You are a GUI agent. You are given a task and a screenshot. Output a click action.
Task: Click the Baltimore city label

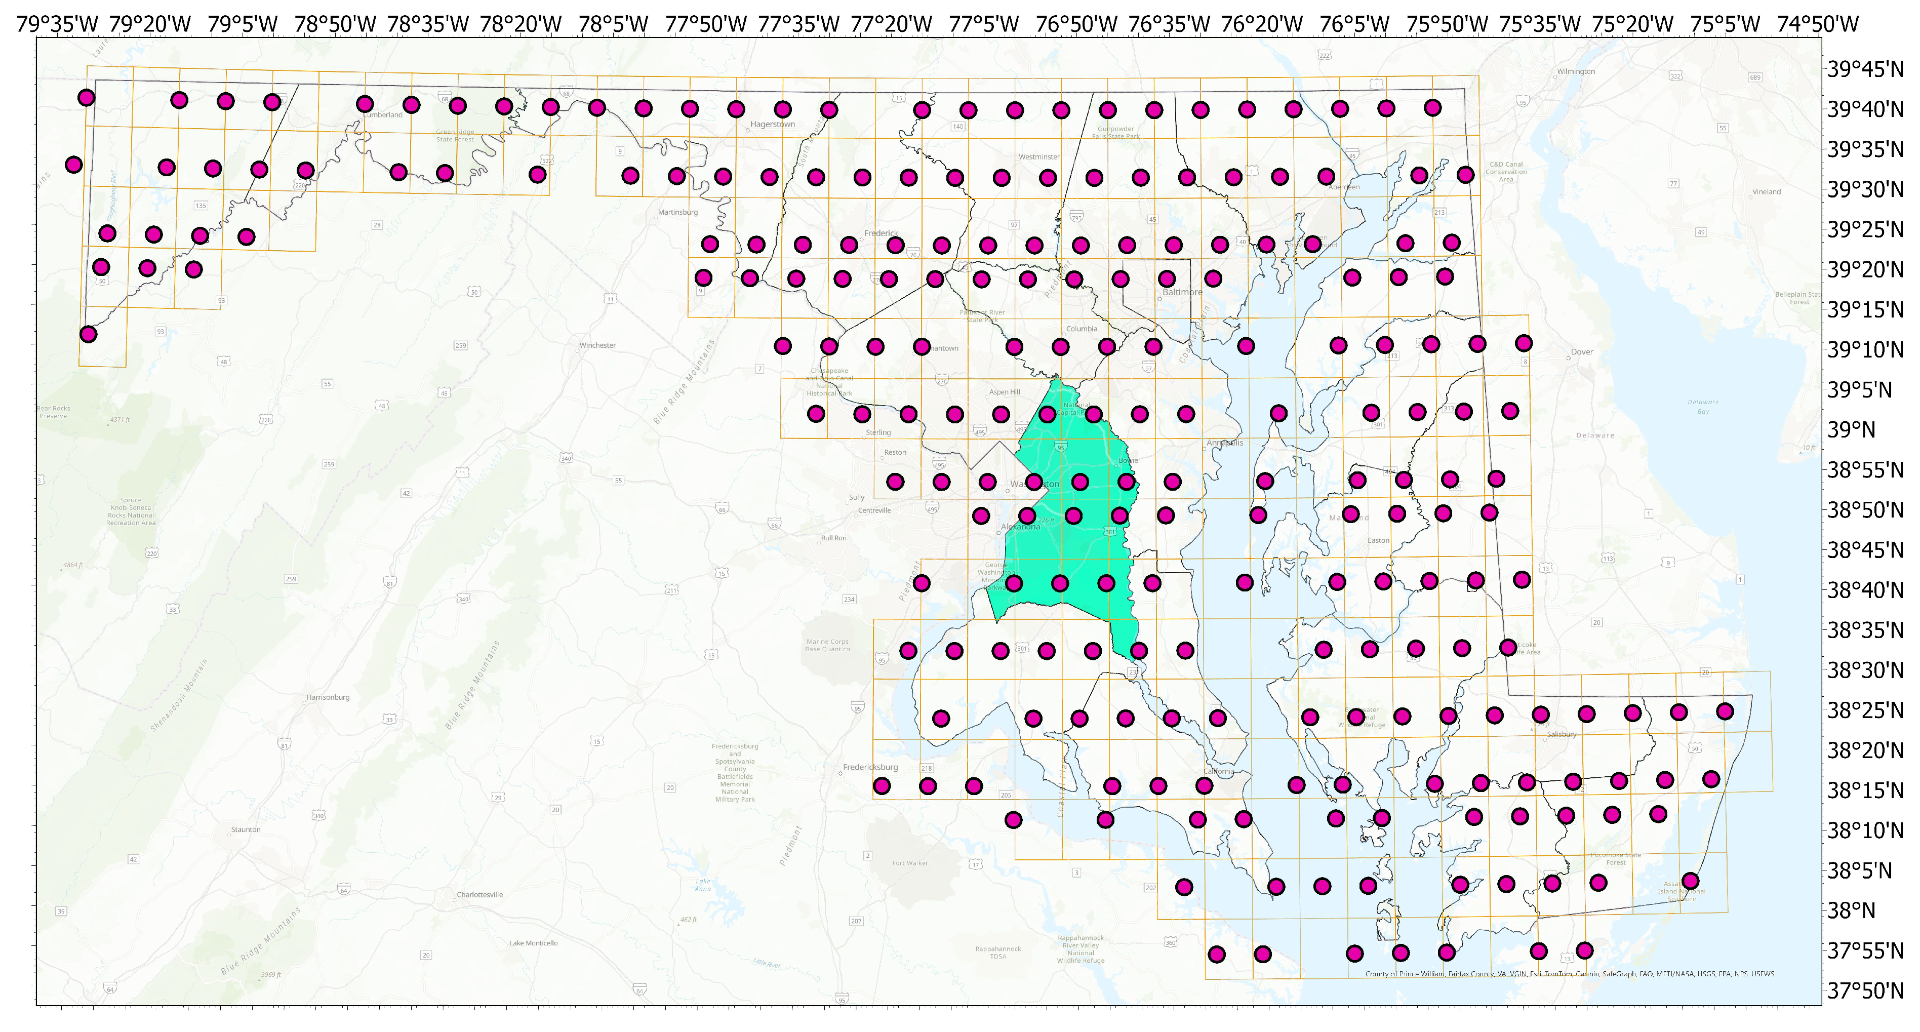[x=1182, y=292]
